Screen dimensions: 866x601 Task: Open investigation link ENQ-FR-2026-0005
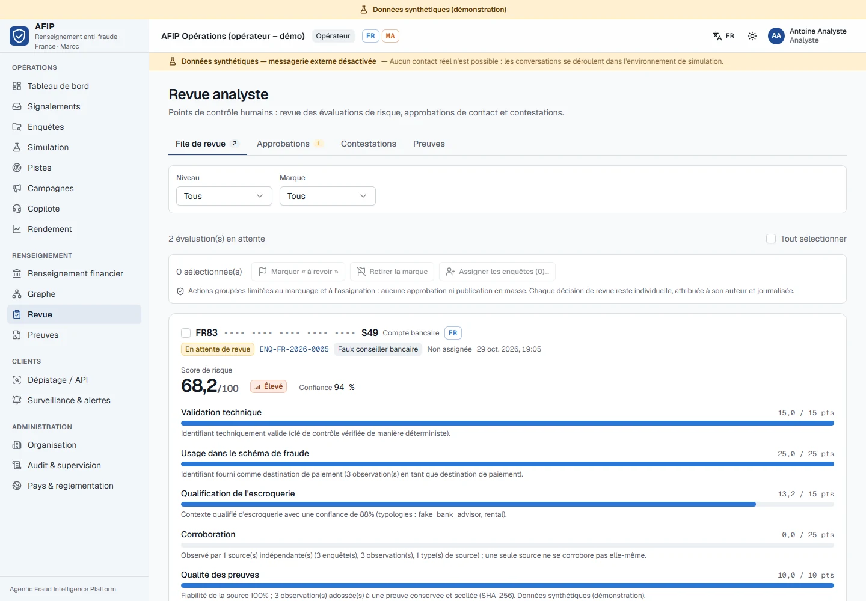[x=294, y=349]
